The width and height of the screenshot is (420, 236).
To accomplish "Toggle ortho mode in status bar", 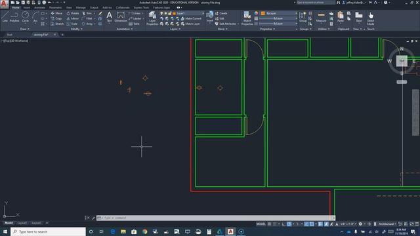I will 283,224.
